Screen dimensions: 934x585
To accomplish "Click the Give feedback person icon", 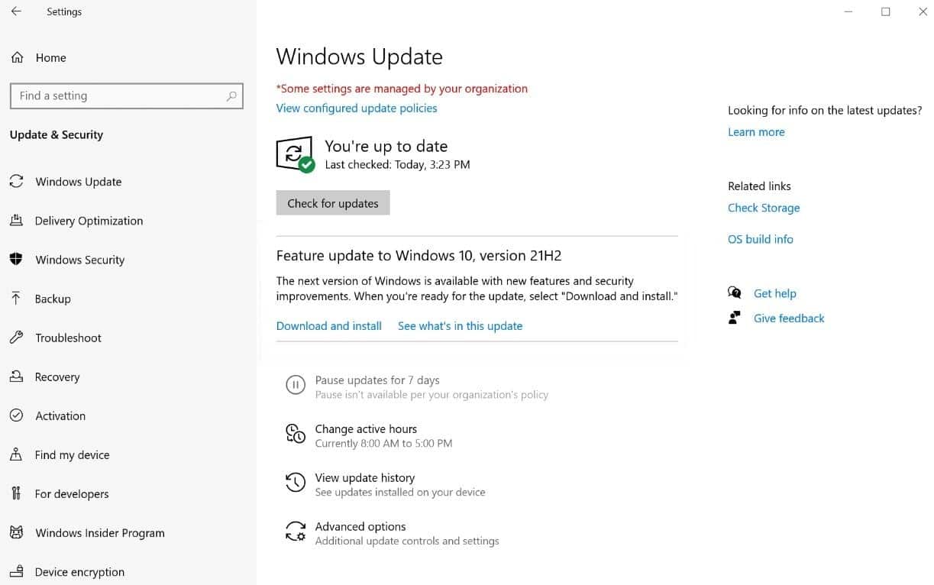I will (x=735, y=318).
